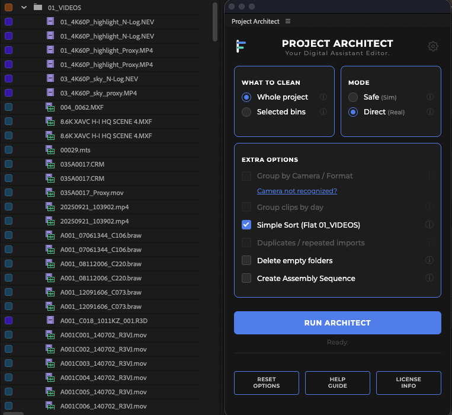
Task: Choose Direct (Real) mode
Action: (353, 112)
